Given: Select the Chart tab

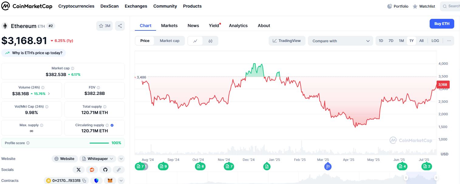Looking at the screenshot, I should (145, 26).
